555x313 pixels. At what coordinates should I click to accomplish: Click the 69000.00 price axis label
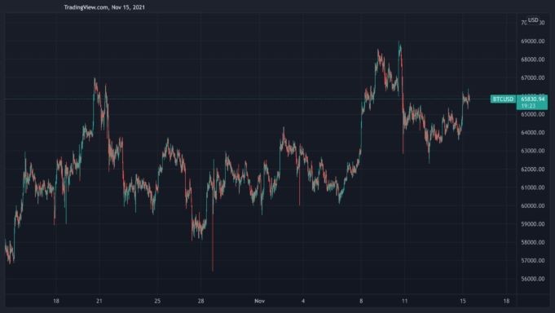click(x=532, y=41)
